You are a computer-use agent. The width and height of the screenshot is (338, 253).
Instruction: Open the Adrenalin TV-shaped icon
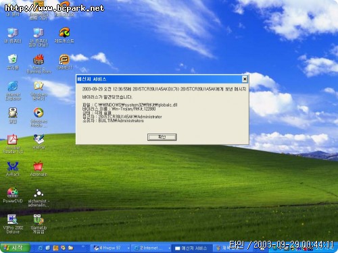[39, 169]
